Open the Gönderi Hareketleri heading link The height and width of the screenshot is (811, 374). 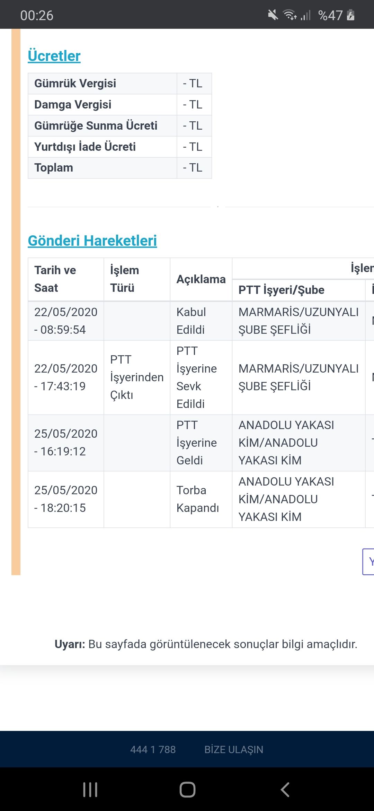92,241
